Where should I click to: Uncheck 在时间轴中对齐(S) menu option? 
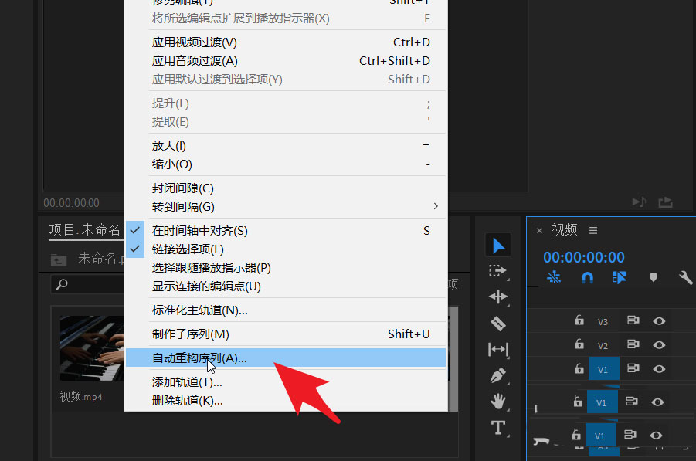[x=286, y=231]
